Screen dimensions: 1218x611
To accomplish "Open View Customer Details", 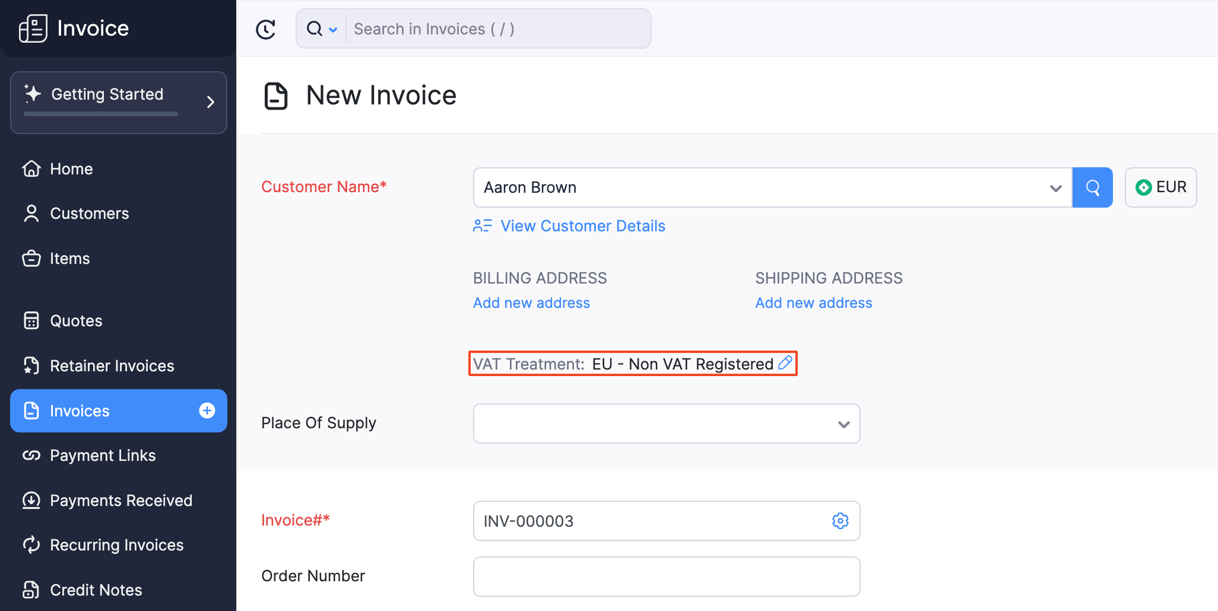I will click(582, 225).
